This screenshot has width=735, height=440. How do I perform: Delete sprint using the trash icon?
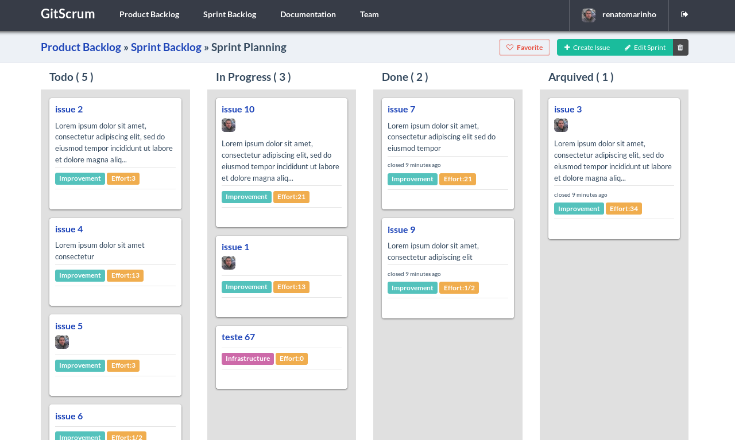tap(680, 48)
